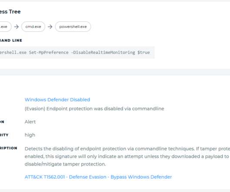Click the arrow pointing to cmd.exe
This screenshot has height=192, width=230.
click(x=16, y=27)
